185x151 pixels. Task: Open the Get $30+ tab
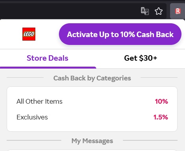[141, 58]
